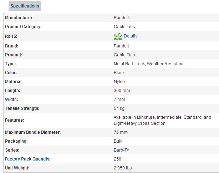The height and width of the screenshot is (173, 219).
Task: Click the RoHS green leaf icon
Action: tap(118, 36)
